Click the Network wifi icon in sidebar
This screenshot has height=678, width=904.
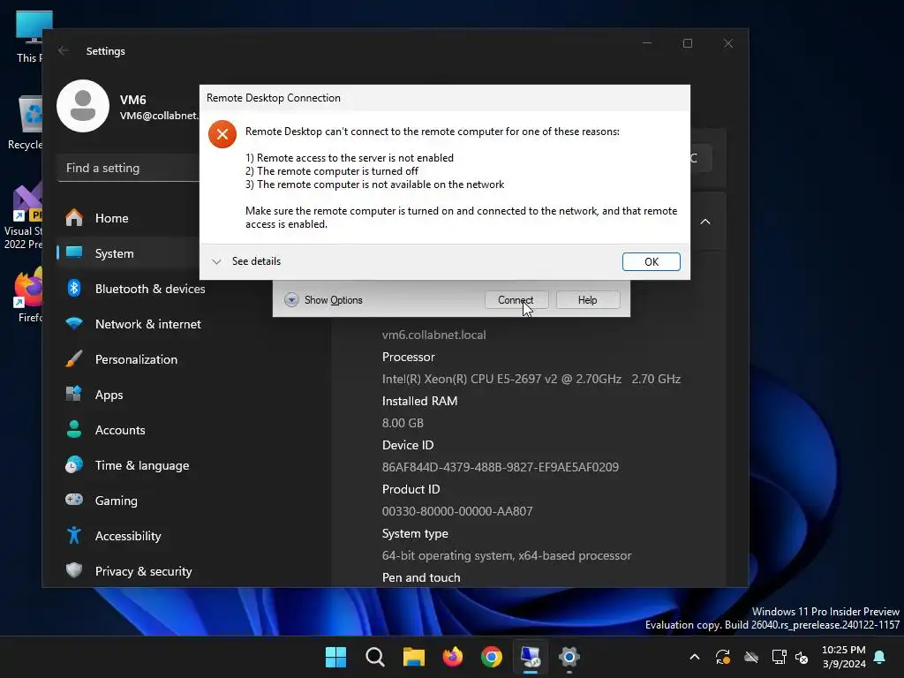[x=74, y=323]
